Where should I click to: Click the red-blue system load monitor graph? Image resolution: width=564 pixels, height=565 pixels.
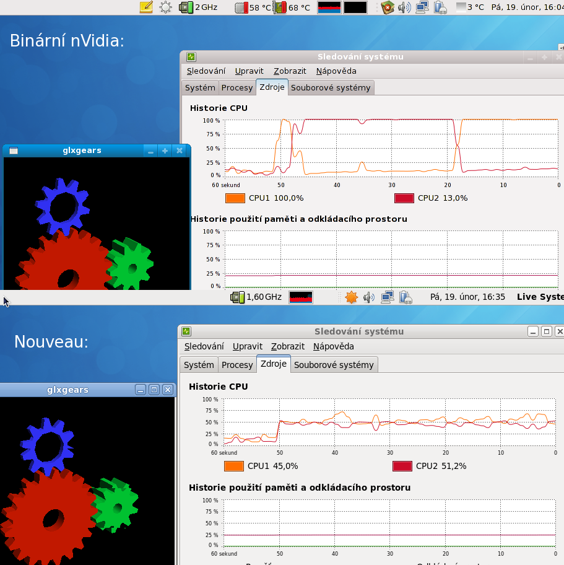pos(329,7)
